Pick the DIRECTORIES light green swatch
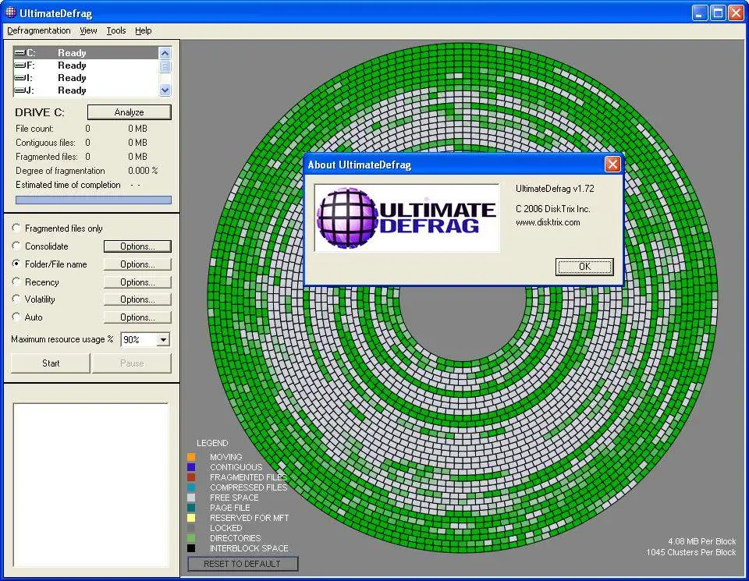This screenshot has height=581, width=749. click(x=191, y=538)
